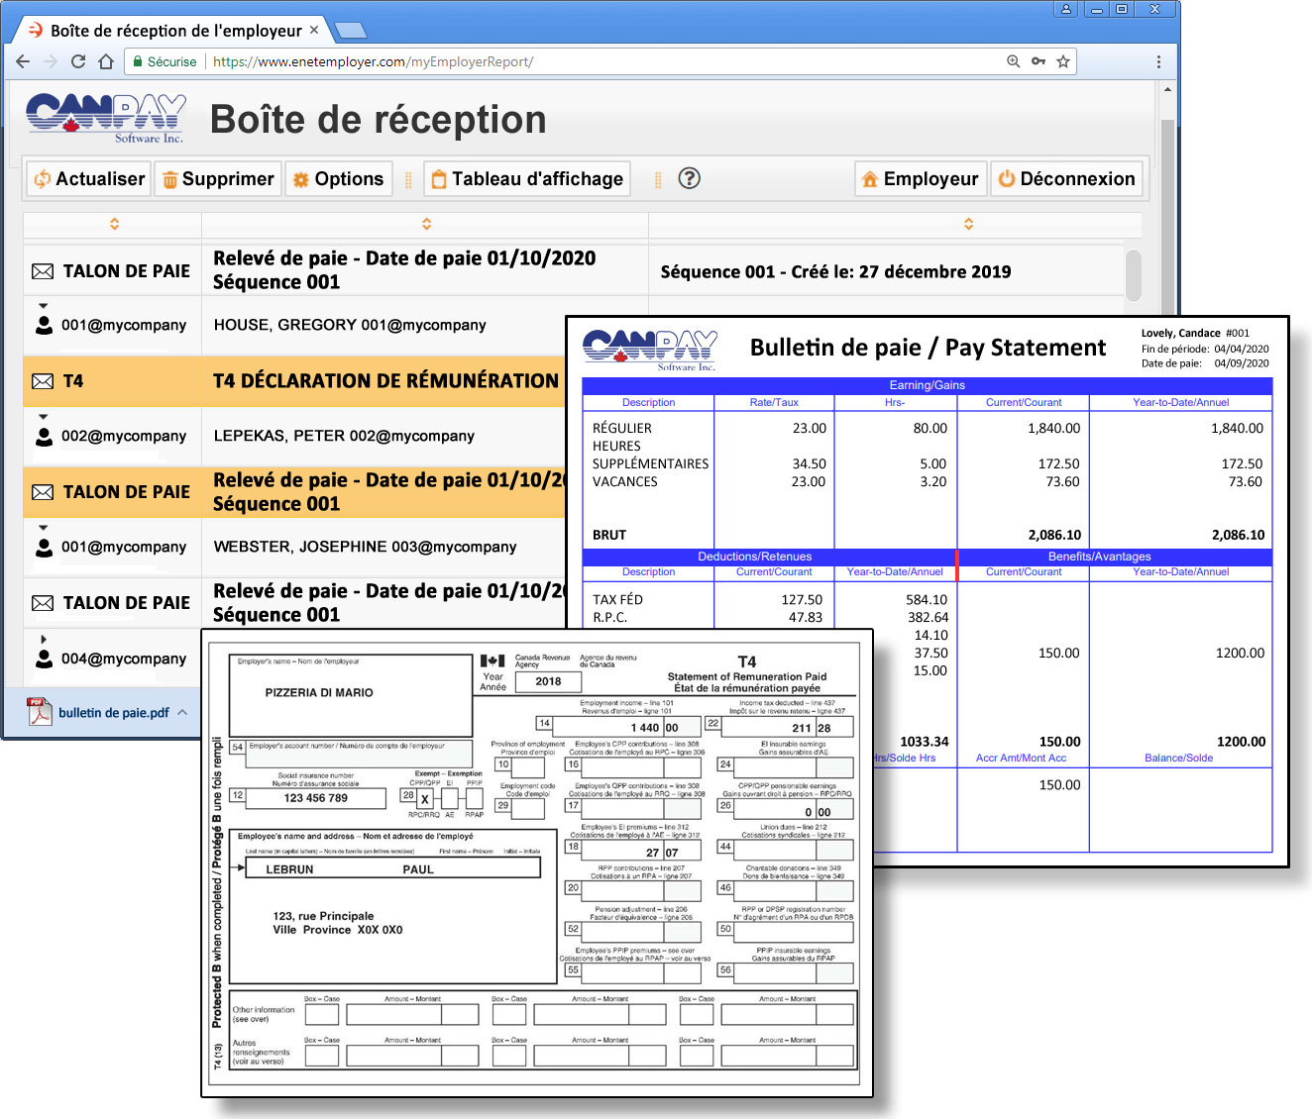The image size is (1312, 1119).
Task: Click Séquence 001 - Créé le: 27 décembre 2019
Action: click(x=835, y=271)
